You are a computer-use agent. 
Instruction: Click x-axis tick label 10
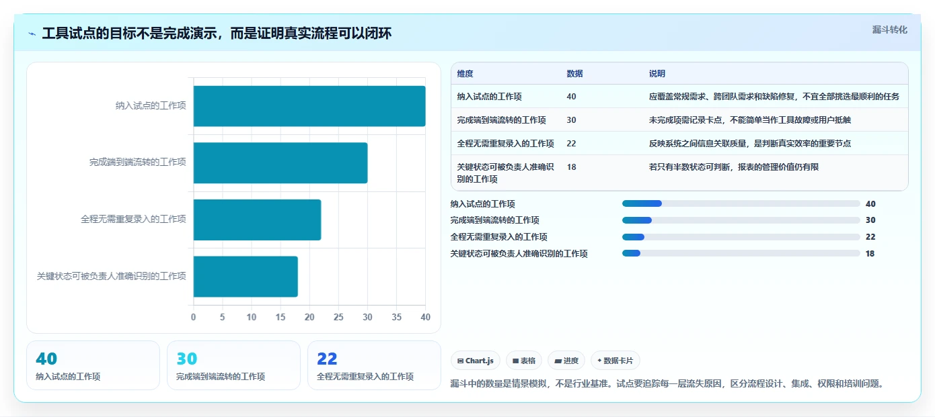pyautogui.click(x=252, y=317)
